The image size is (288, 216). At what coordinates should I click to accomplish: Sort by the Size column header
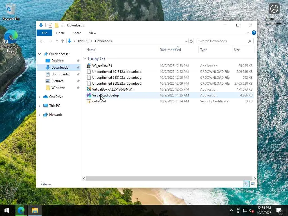pos(244,49)
